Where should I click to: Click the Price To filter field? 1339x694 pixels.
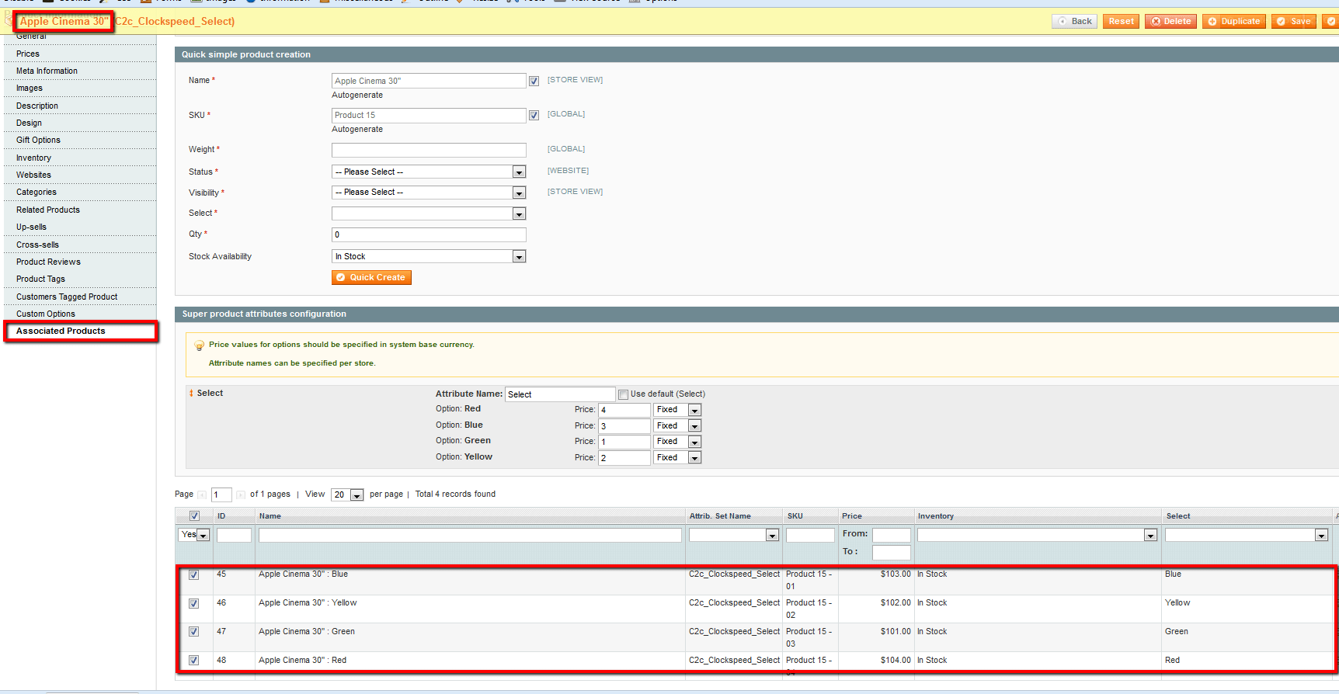891,553
